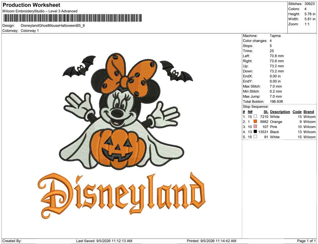
Task: Click the Trims value '25'
Action: tap(271, 51)
